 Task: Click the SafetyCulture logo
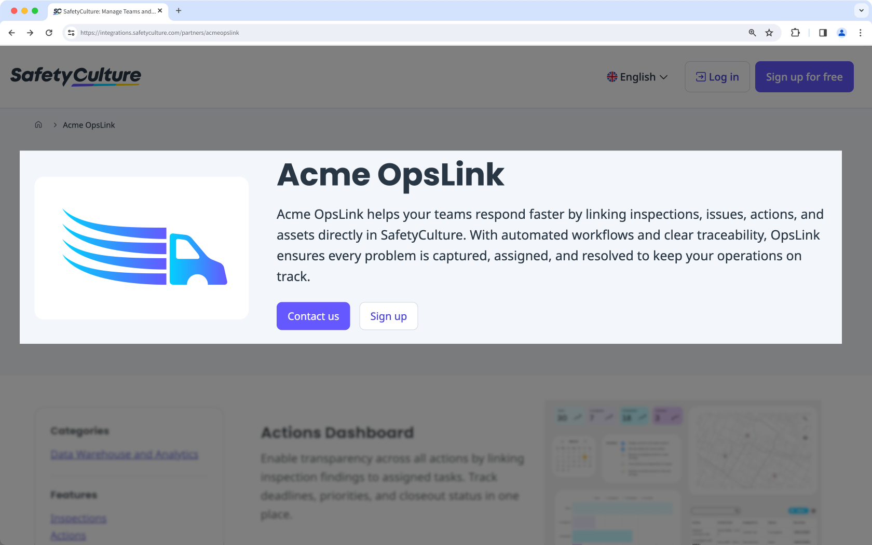(x=76, y=76)
